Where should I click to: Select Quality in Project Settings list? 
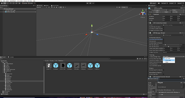[x=150, y=96]
